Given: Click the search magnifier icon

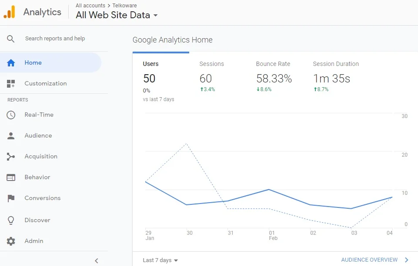Looking at the screenshot, I should click(11, 39).
